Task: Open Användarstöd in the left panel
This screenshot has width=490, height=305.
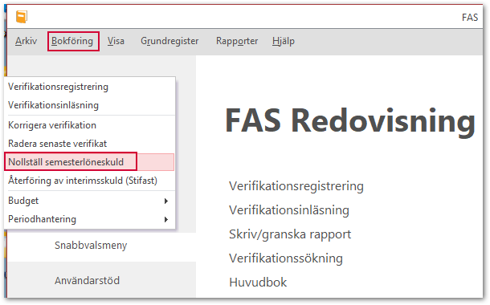Action: pyautogui.click(x=87, y=280)
